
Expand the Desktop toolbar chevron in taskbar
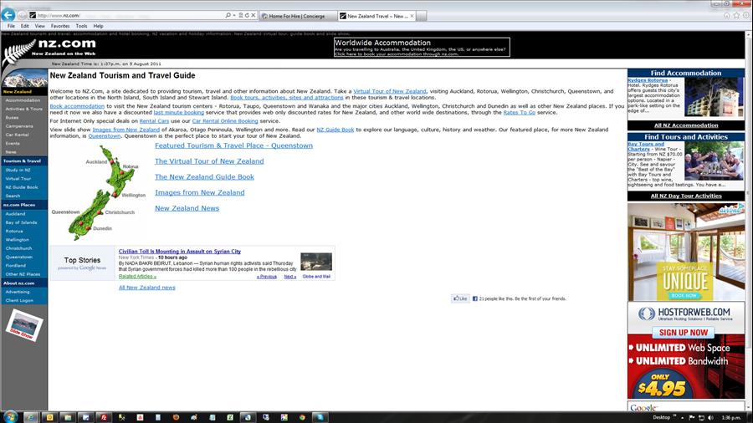(674, 416)
